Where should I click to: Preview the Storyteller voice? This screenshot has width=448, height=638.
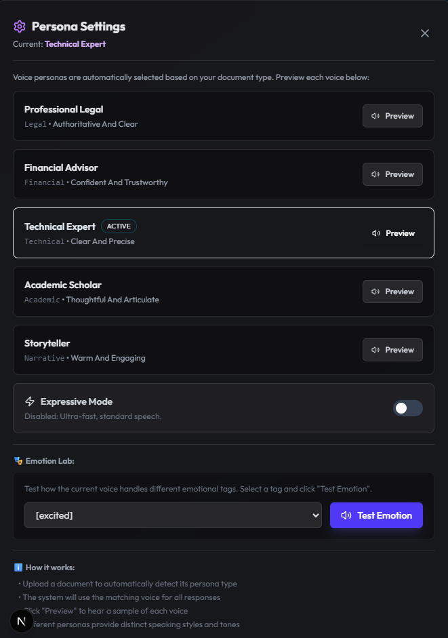click(392, 350)
